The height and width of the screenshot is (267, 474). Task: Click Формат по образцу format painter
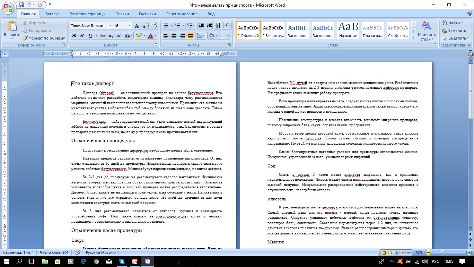(x=44, y=38)
